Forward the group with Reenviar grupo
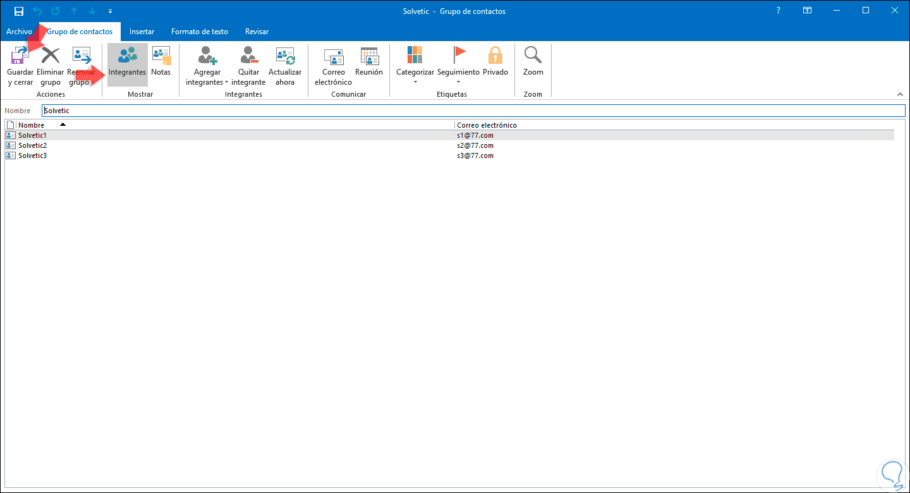 [x=81, y=66]
